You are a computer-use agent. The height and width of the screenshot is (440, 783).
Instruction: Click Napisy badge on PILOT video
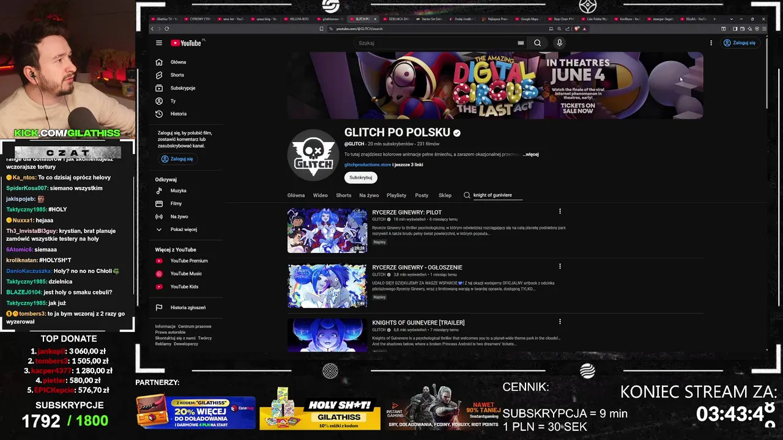(379, 242)
